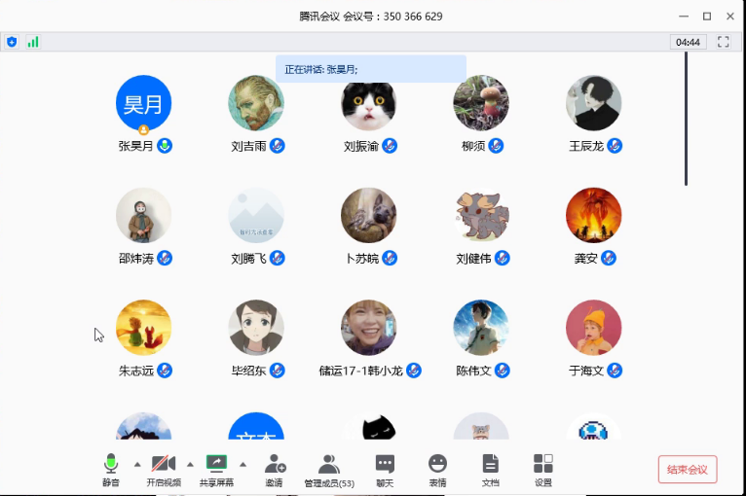746x496 pixels.
Task: Open 设置 settings from toolbar
Action: 542,464
